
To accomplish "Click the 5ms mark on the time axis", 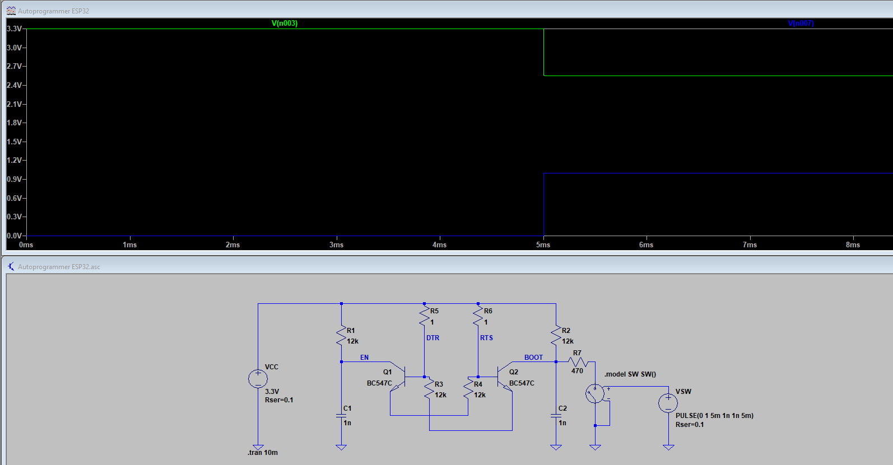I will tap(543, 245).
